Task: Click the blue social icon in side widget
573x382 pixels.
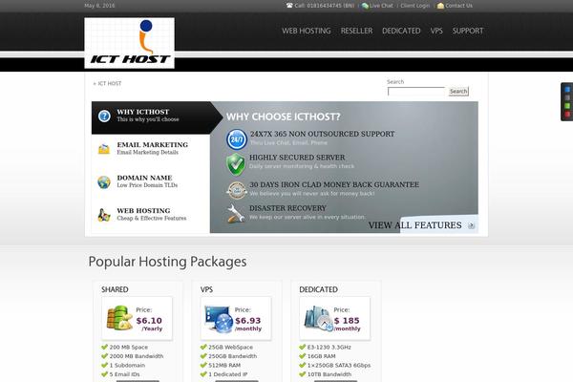Action: 567,89
